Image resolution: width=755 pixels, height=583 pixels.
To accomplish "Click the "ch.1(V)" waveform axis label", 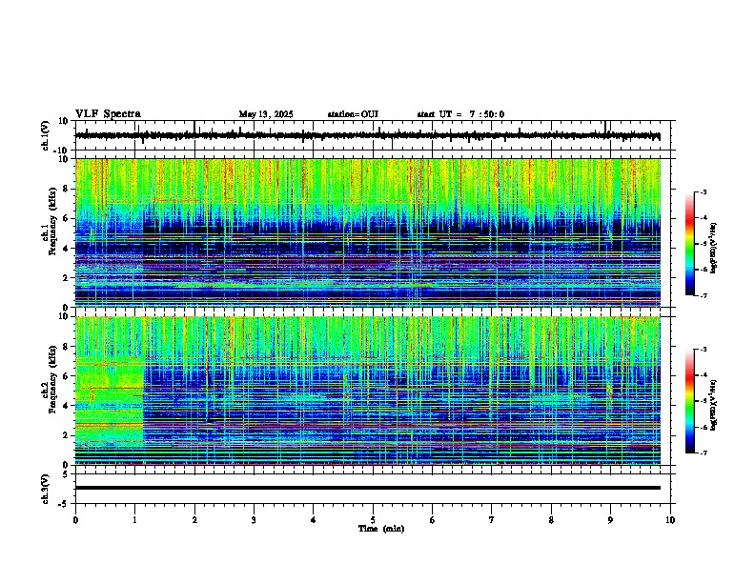I will 46,135.
